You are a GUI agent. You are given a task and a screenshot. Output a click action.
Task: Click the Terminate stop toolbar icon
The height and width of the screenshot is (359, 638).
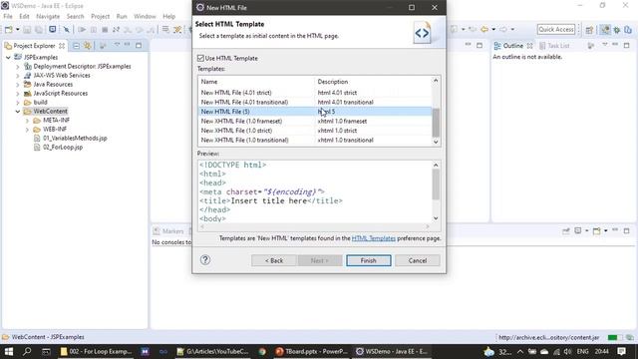tap(105, 29)
